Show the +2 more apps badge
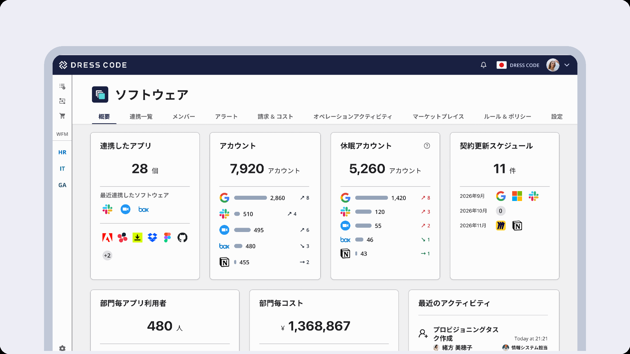 (x=107, y=255)
